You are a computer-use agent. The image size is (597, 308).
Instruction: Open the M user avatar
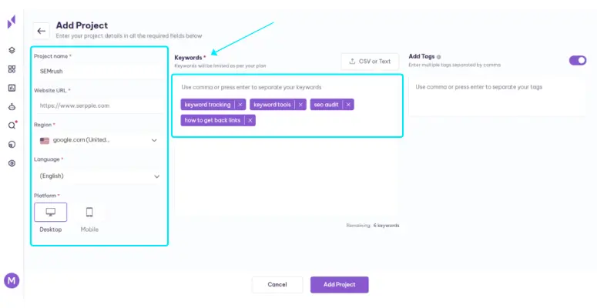12,281
